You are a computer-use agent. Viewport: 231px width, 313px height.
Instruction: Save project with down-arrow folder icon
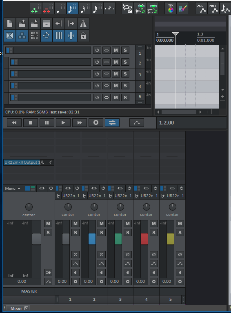(x=34, y=24)
